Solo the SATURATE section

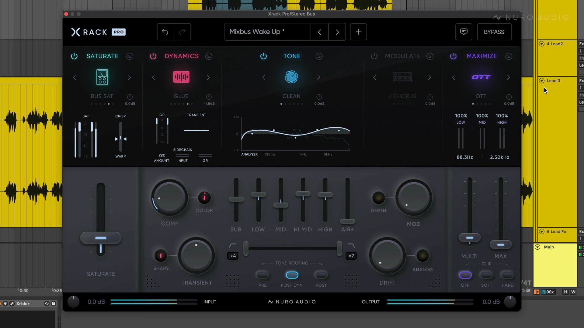click(130, 56)
